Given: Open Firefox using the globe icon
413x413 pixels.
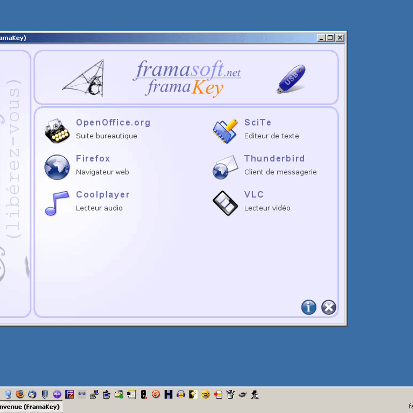Looking at the screenshot, I should point(57,167).
